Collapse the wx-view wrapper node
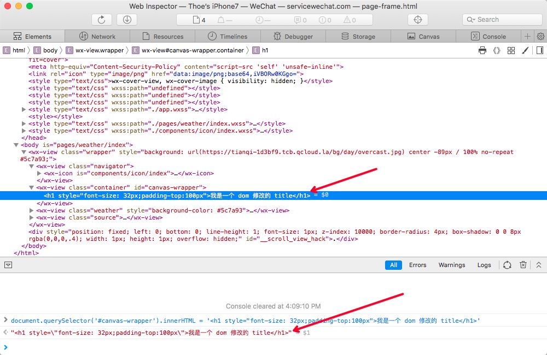Screen dimensions: 547x355 (24, 152)
